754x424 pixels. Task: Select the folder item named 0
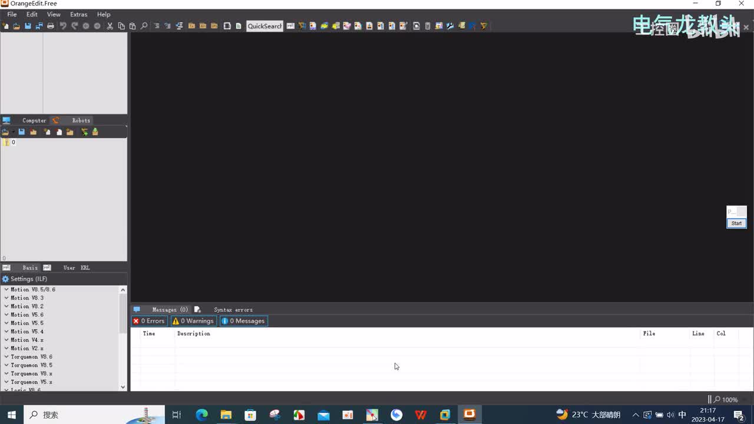pyautogui.click(x=9, y=143)
